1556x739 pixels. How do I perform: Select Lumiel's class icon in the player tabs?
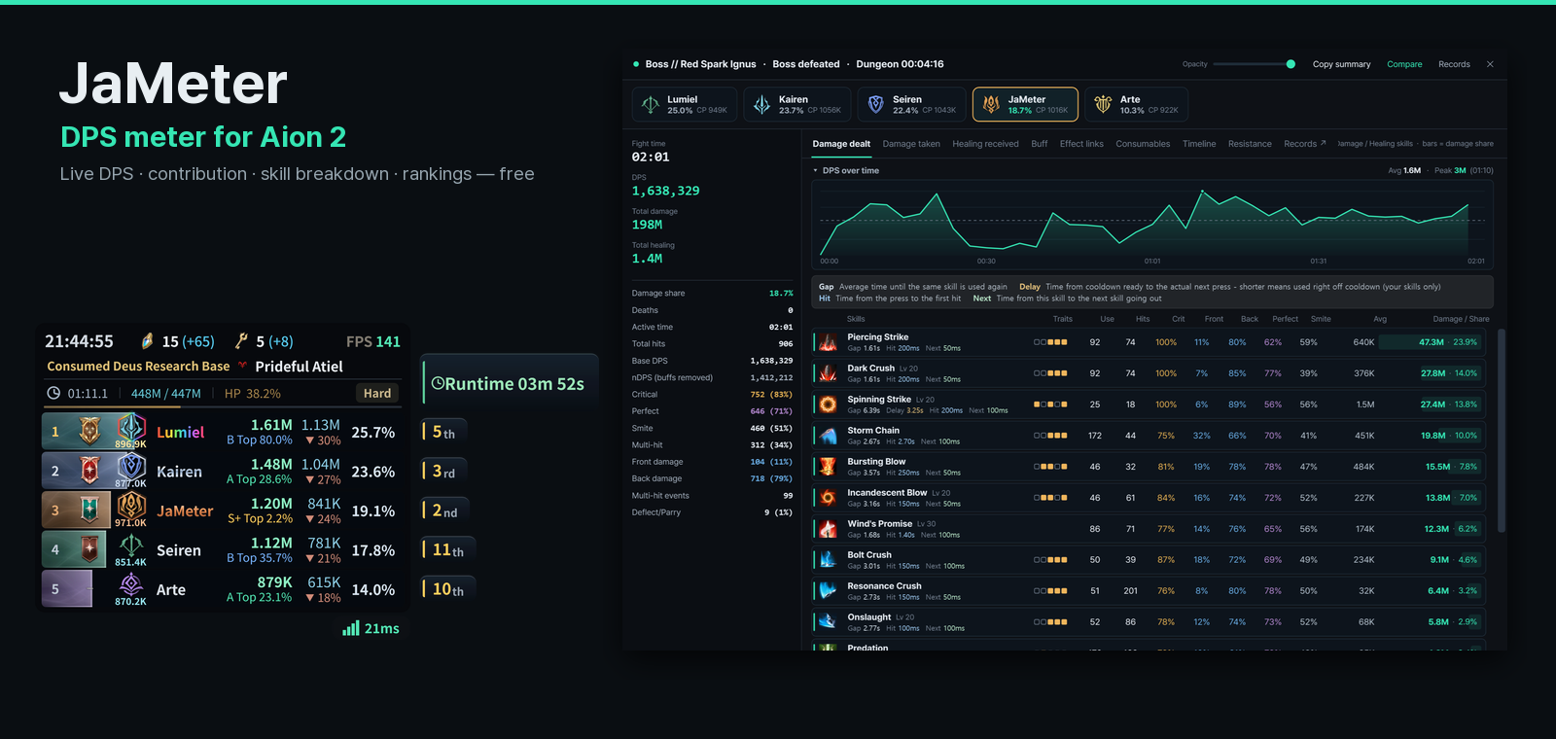pyautogui.click(x=650, y=104)
